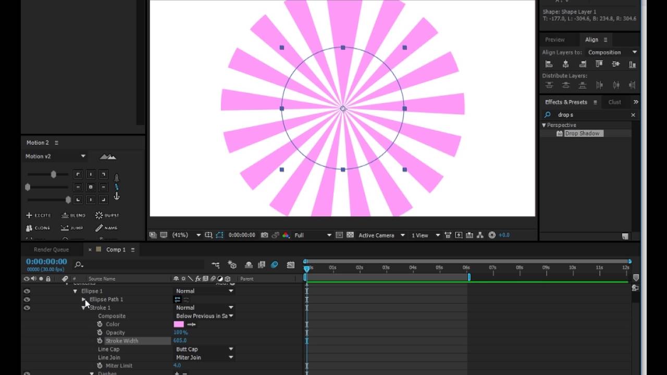This screenshot has height=375, width=667.
Task: Open the Line Cap Butt Cap dropdown
Action: [204, 349]
